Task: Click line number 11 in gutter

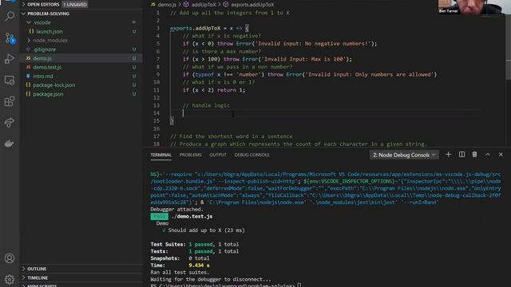Action: click(156, 90)
